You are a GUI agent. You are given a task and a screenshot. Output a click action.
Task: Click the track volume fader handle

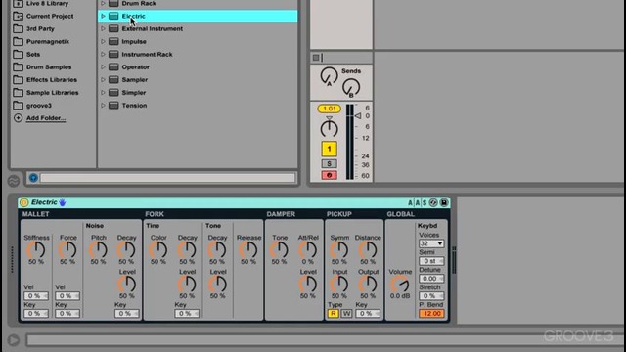(x=358, y=116)
